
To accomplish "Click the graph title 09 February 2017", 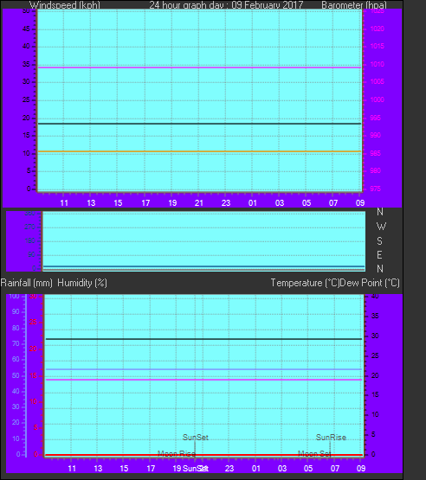I will pos(267,5).
